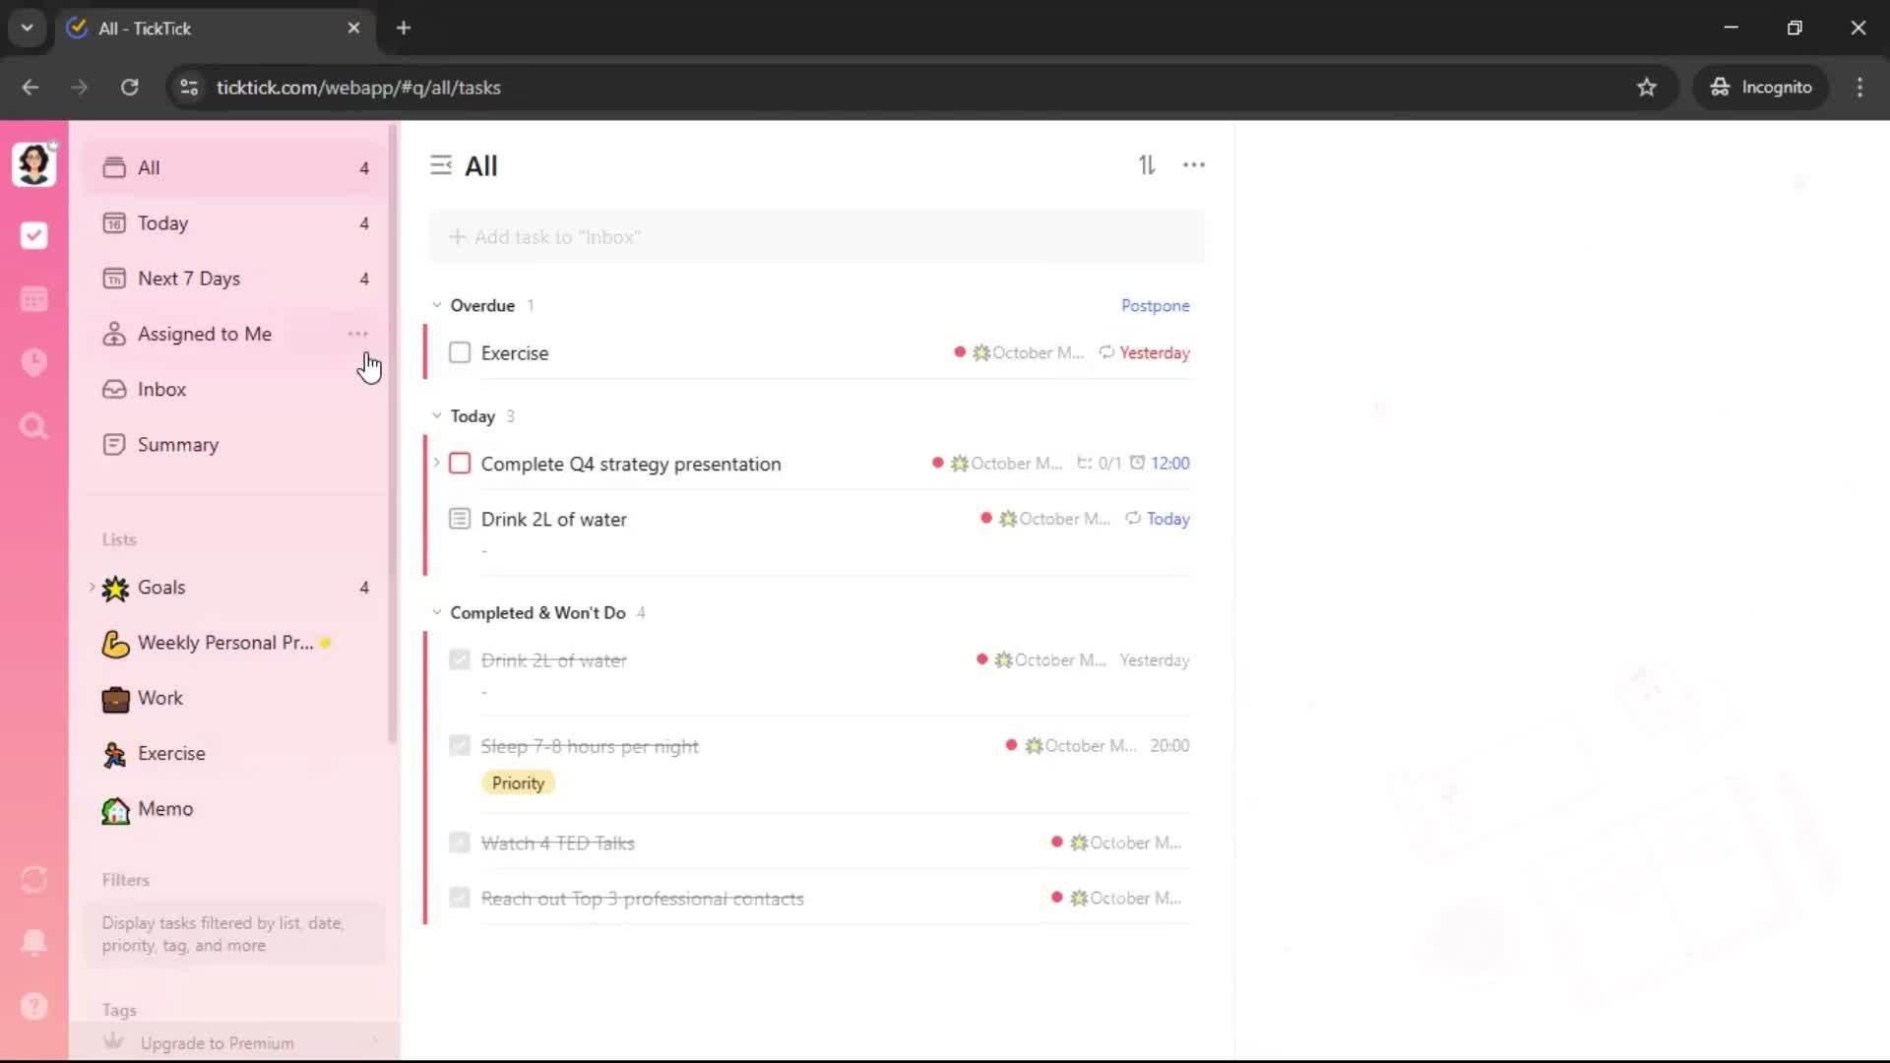Toggle the sidebar with the hamburger icon
Screen dimensions: 1890x1063
441,165
